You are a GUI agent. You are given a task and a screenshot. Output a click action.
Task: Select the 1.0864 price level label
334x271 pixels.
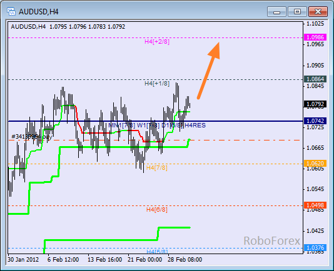click(315, 79)
